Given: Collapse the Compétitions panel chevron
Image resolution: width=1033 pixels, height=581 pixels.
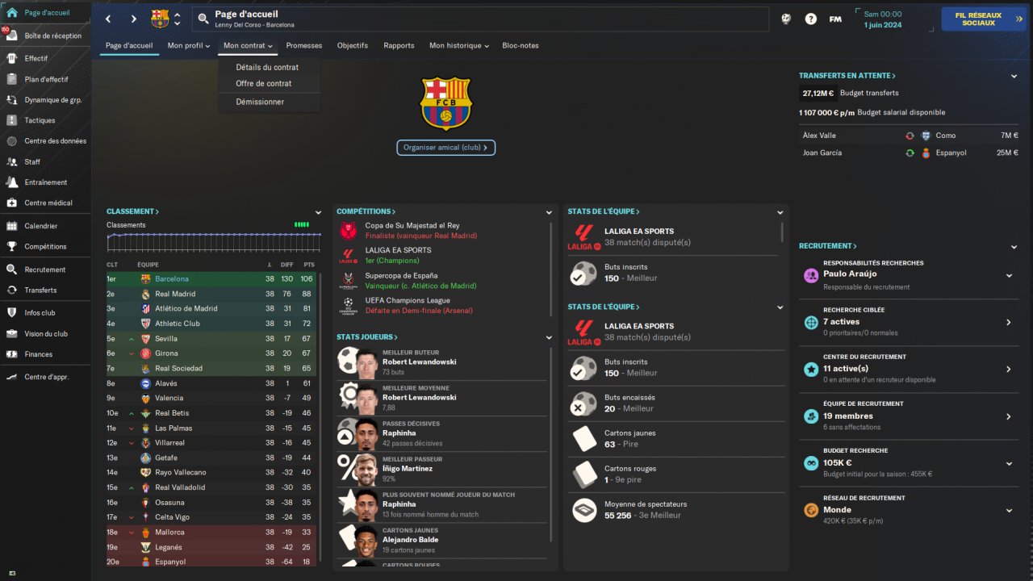Looking at the screenshot, I should [x=549, y=211].
